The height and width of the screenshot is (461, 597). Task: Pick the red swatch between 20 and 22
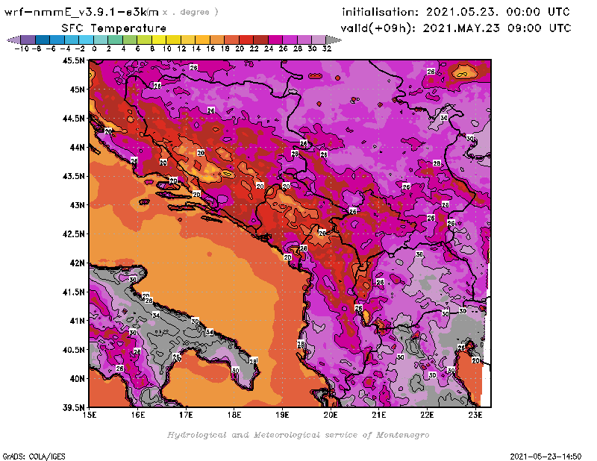click(x=246, y=40)
